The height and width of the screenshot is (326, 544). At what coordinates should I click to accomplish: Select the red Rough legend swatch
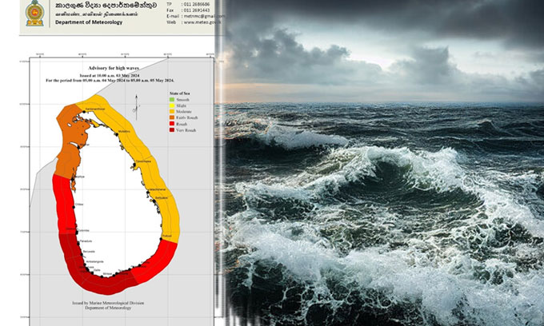172,124
